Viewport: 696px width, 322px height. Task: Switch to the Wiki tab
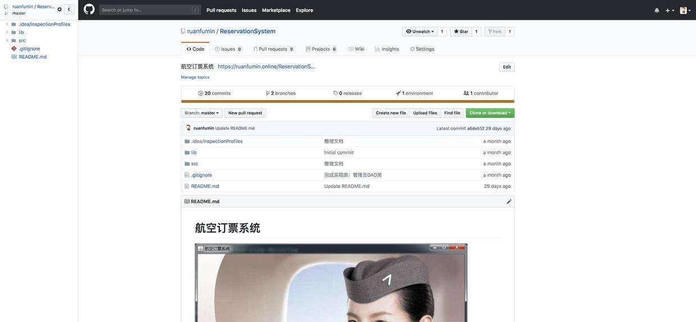point(356,49)
